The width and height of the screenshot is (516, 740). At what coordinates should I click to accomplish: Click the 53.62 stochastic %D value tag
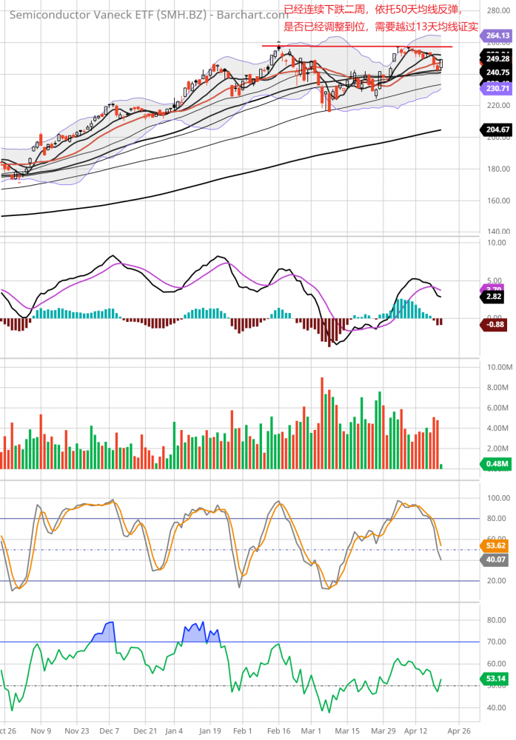coord(497,546)
